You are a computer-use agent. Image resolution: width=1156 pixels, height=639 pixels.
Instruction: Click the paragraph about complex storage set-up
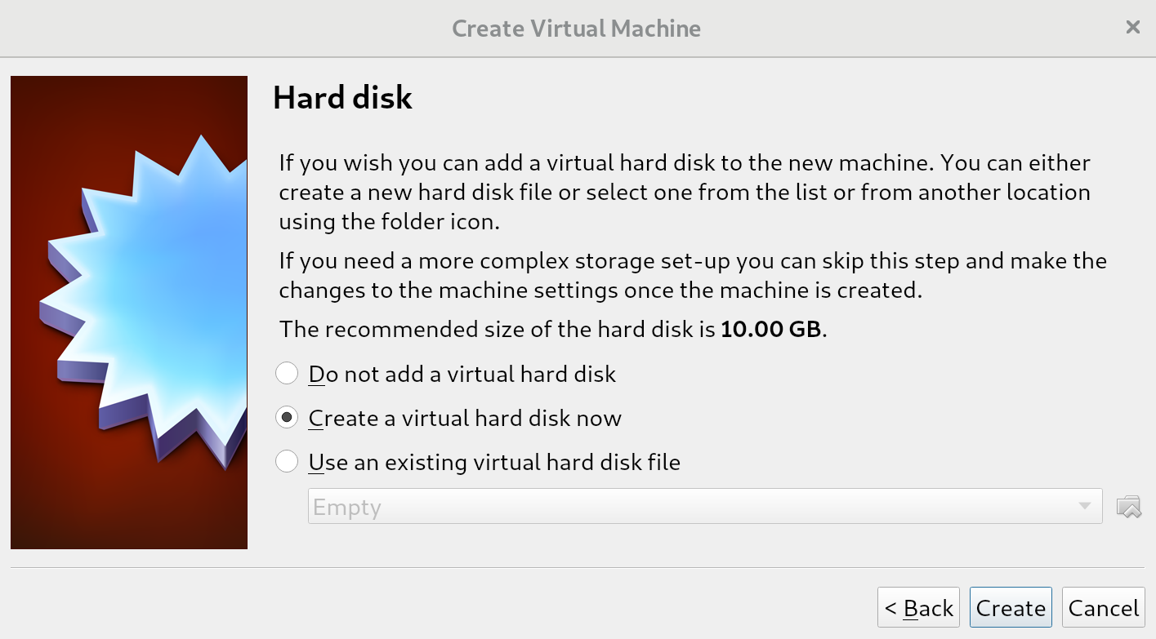click(693, 276)
